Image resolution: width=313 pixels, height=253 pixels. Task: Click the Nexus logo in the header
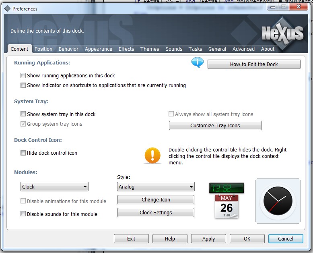point(282,33)
